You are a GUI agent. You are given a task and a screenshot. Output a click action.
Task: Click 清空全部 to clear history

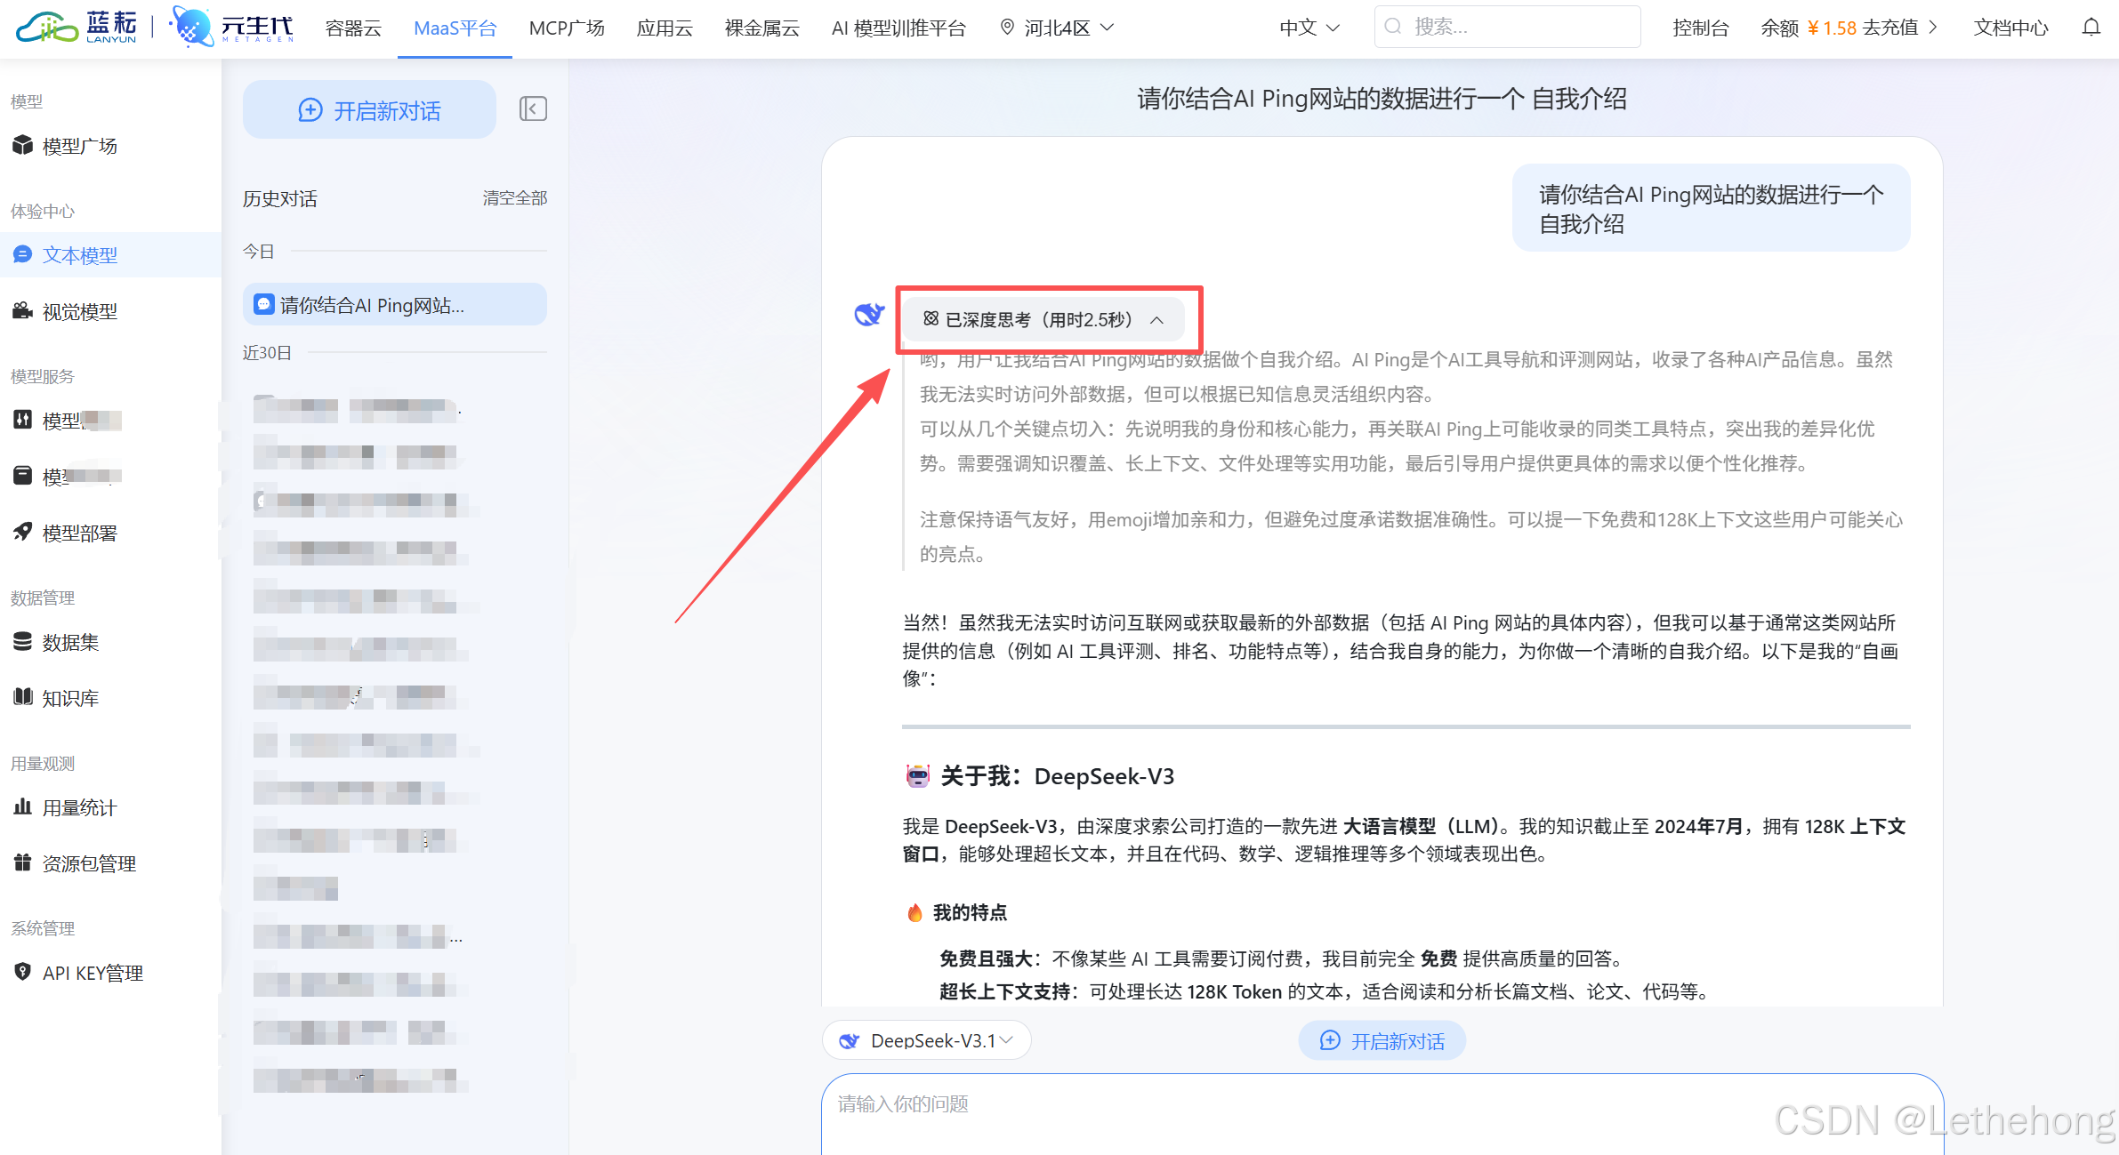click(x=514, y=197)
